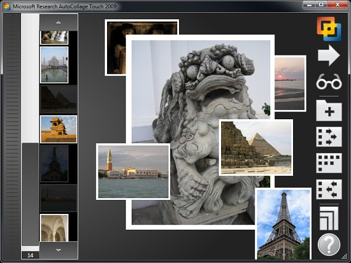Click the image count field showing 14
This screenshot has width=351, height=263.
pyautogui.click(x=30, y=255)
